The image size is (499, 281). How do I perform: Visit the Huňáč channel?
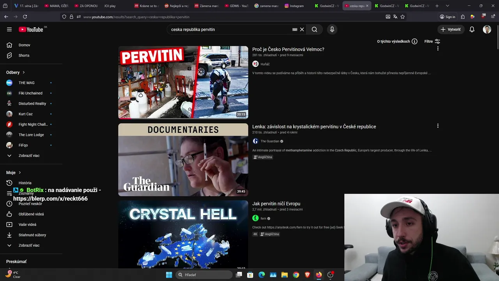(x=265, y=64)
